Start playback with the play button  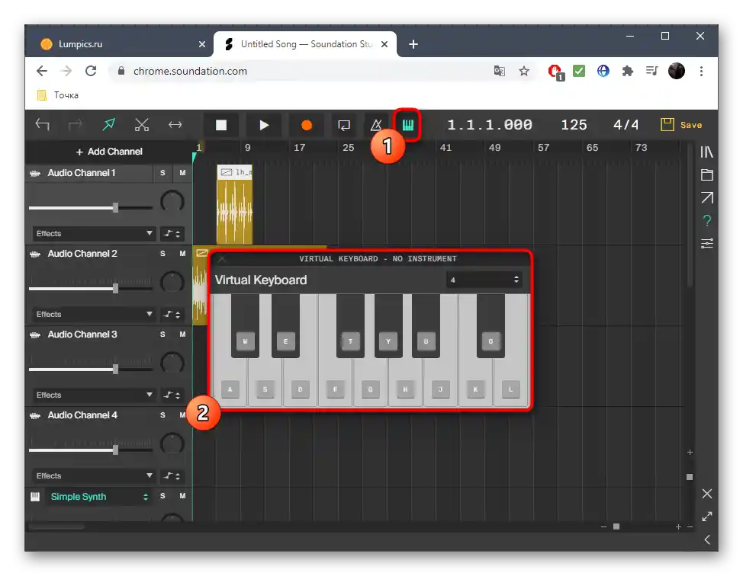264,125
